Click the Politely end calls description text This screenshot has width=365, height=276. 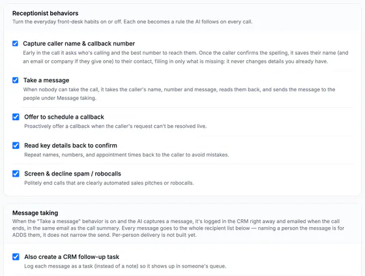click(109, 183)
